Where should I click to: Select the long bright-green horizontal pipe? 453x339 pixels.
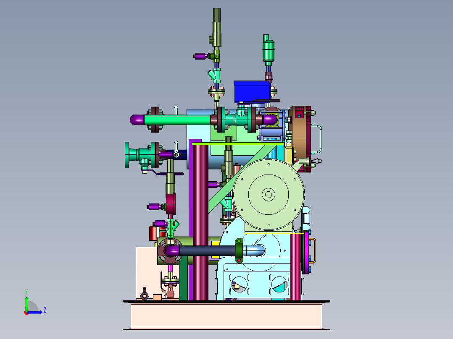(177, 120)
